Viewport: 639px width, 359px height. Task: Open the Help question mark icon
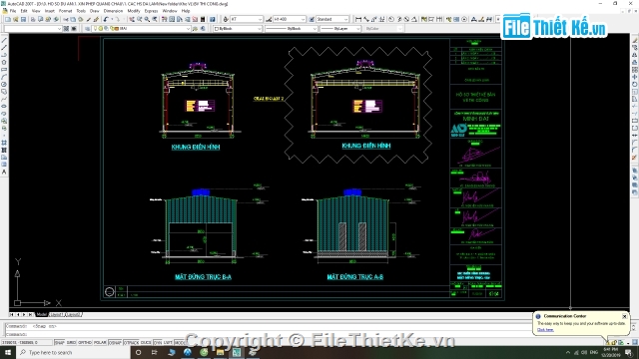(213, 19)
